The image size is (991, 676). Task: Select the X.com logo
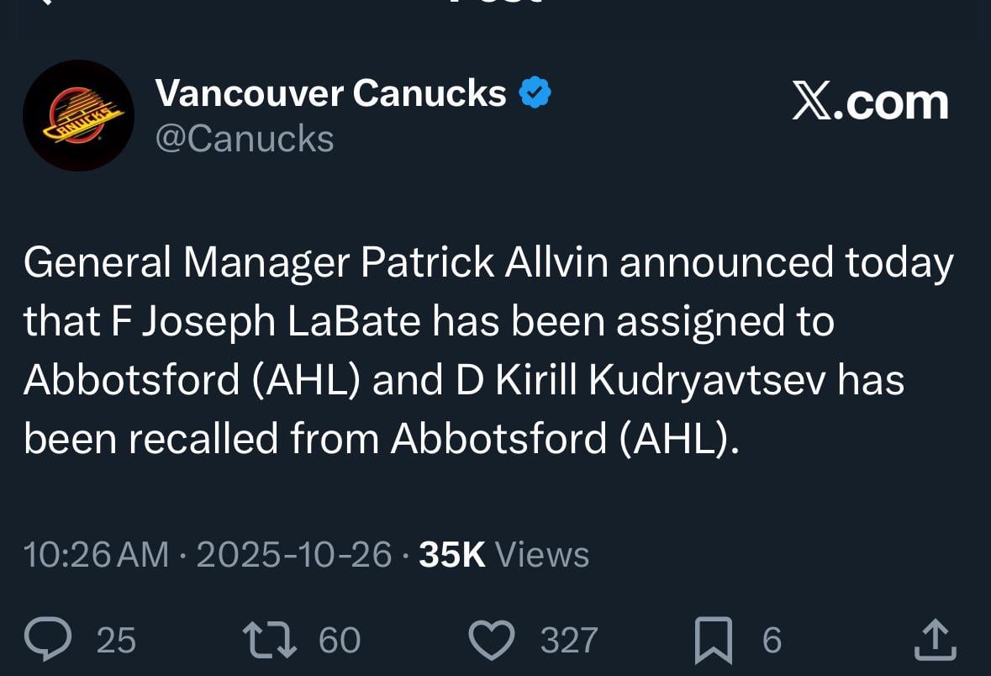tap(870, 103)
